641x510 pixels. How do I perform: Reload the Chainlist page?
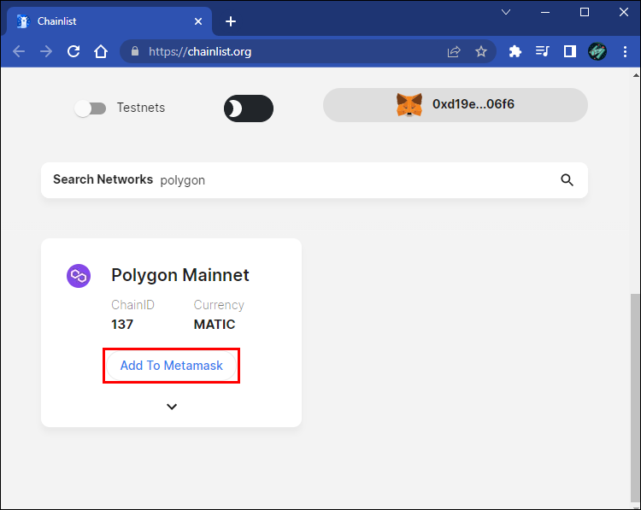click(74, 51)
